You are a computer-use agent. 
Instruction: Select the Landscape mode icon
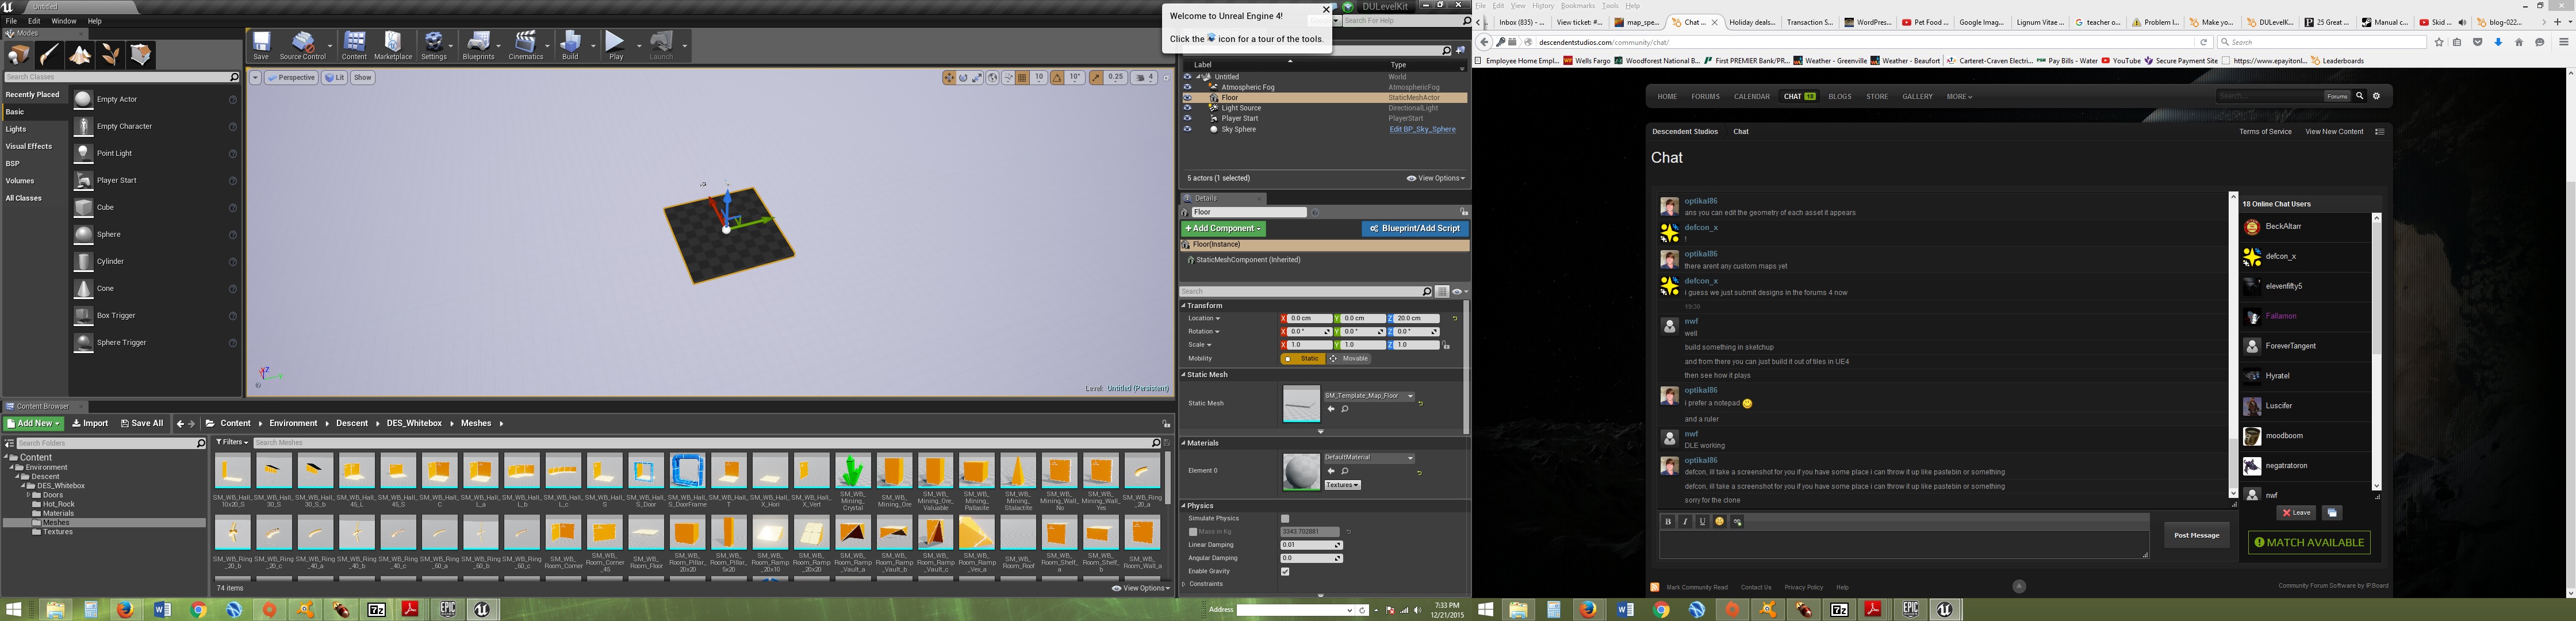[x=80, y=55]
